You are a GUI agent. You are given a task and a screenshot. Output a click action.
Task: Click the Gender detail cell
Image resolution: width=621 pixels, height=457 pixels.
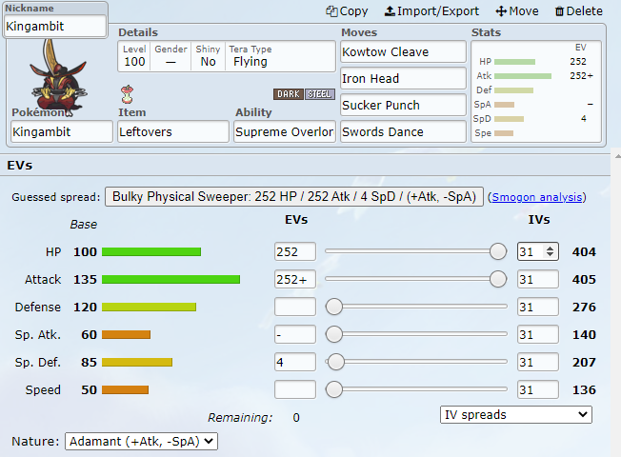(x=170, y=56)
